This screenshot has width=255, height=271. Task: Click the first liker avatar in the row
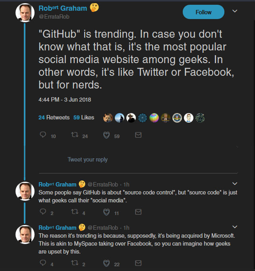[108, 118]
